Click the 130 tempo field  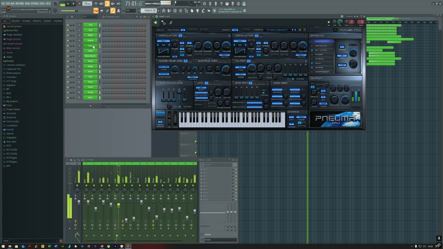point(87,3)
